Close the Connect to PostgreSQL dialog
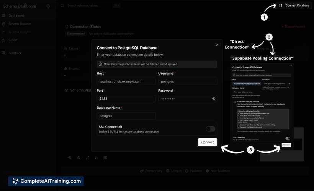 217,45
